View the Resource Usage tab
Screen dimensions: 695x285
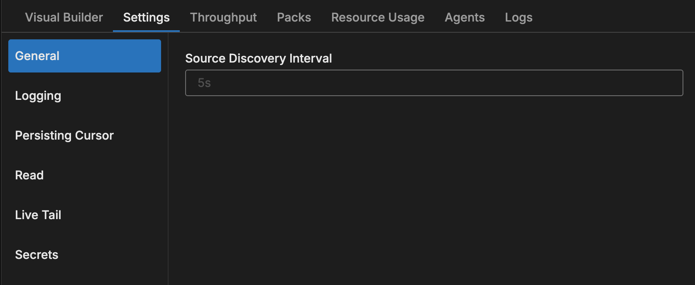click(x=378, y=17)
